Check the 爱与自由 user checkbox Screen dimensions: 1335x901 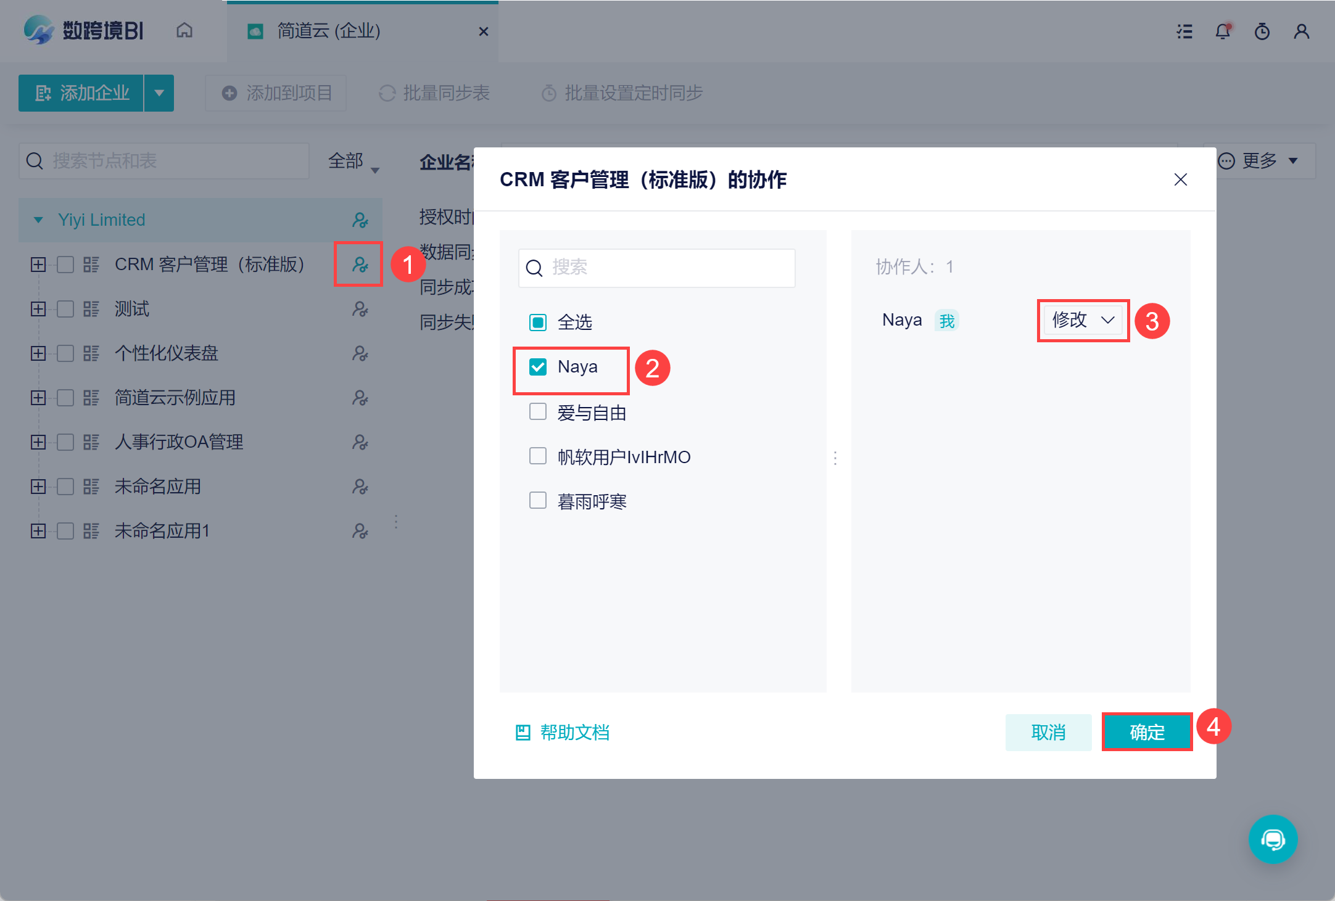tap(538, 411)
